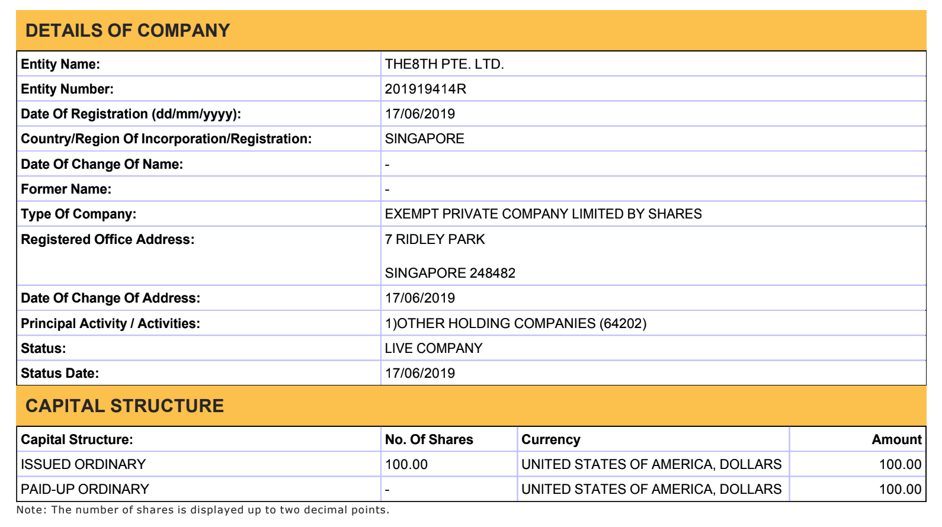Click the LIVE COMPANY status value
This screenshot has height=527, width=942.
pos(434,348)
